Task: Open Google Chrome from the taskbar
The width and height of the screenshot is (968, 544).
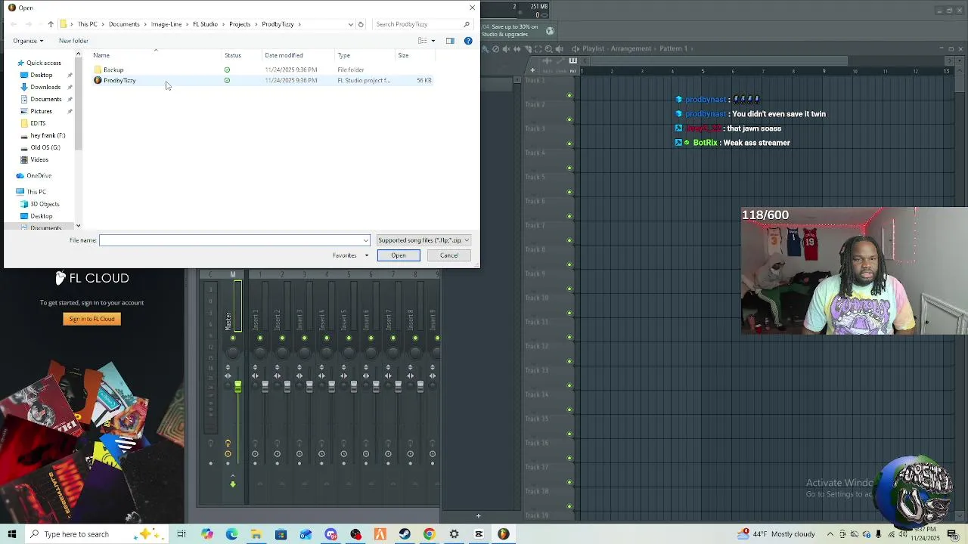Action: [429, 534]
